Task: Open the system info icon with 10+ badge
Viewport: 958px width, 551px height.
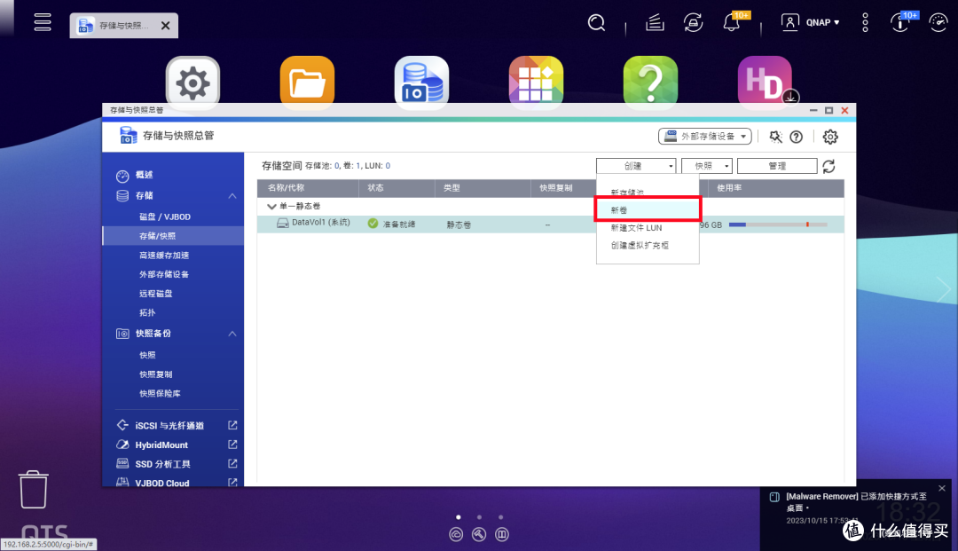Action: click(900, 23)
